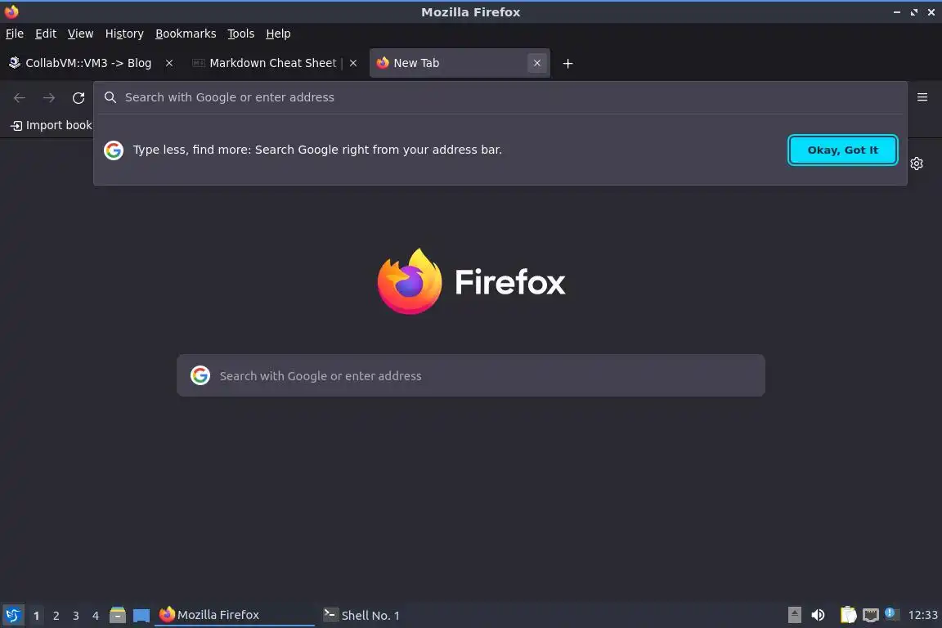Close the New Tab tab
Image resolution: width=942 pixels, height=628 pixels.
click(537, 63)
